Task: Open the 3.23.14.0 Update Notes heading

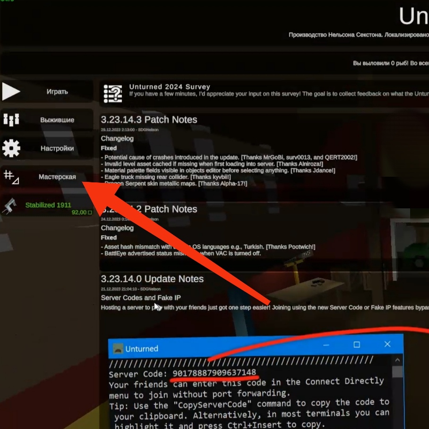Action: point(152,279)
